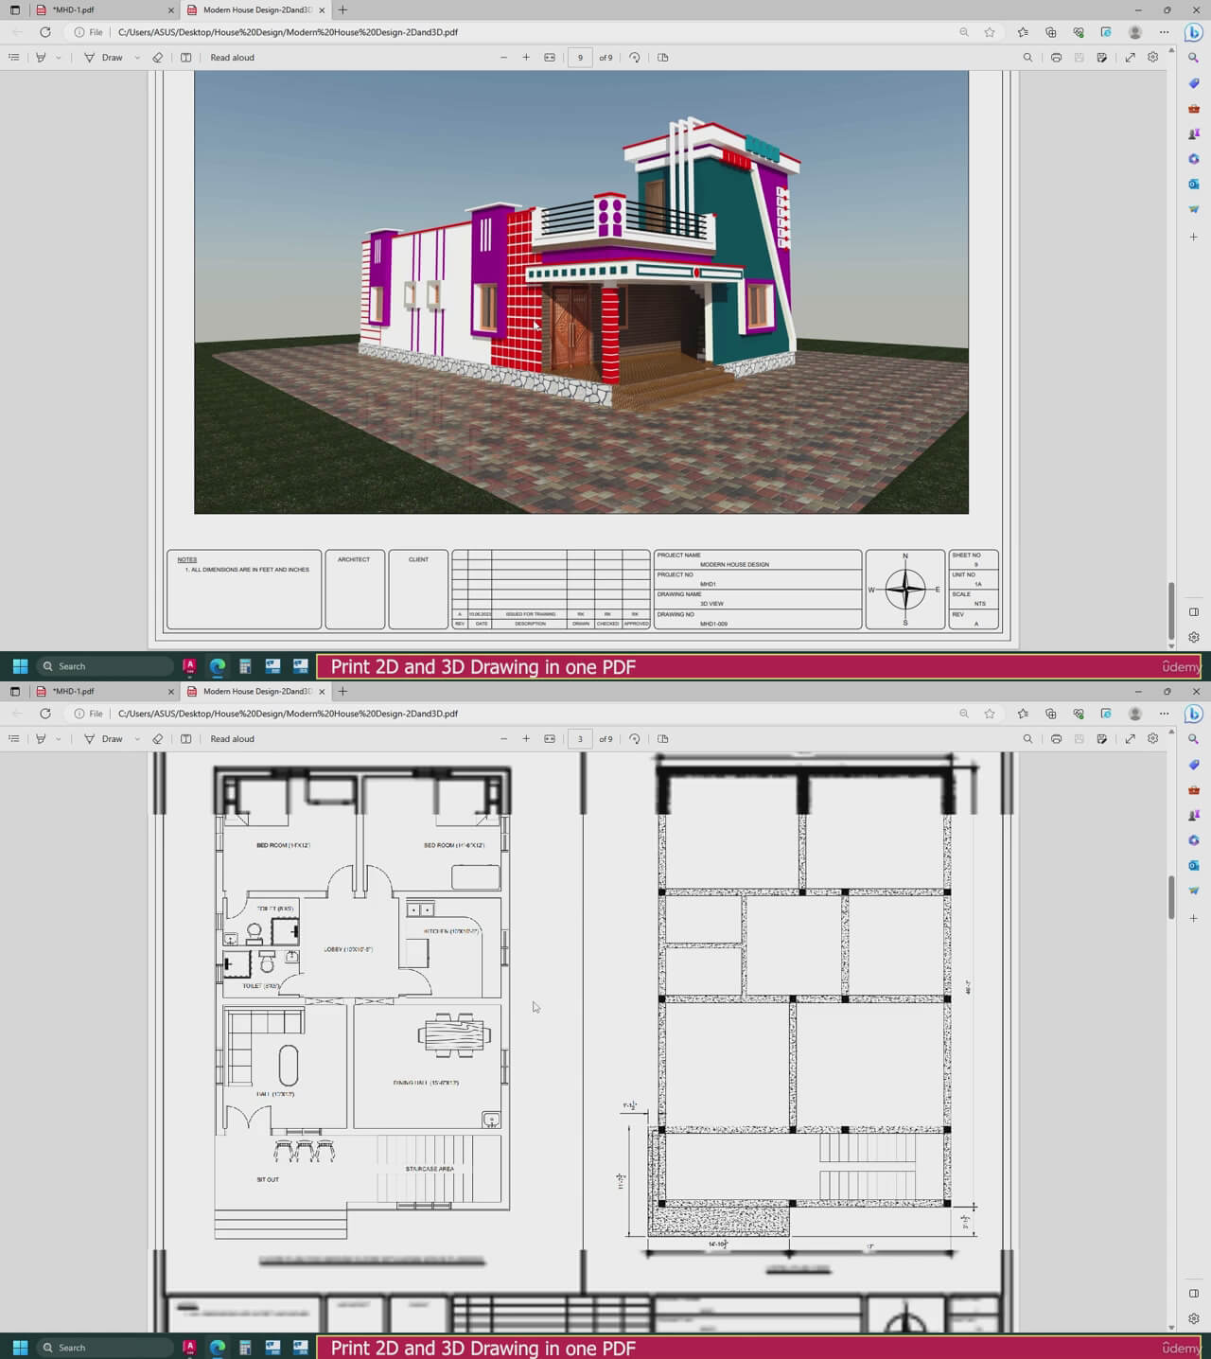Click Draw button in the page 3 viewer
1211x1359 pixels.
(x=104, y=739)
